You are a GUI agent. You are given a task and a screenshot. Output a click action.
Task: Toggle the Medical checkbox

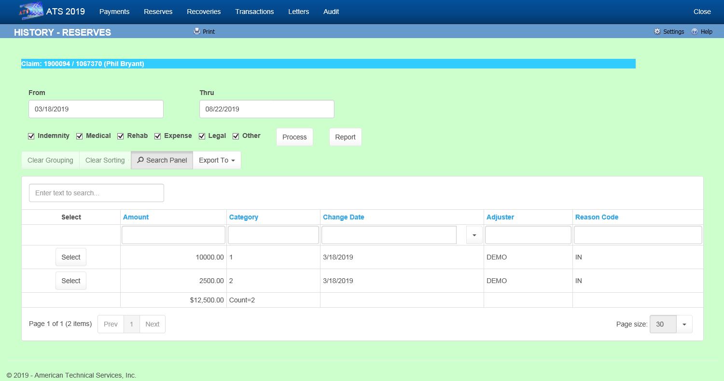80,136
